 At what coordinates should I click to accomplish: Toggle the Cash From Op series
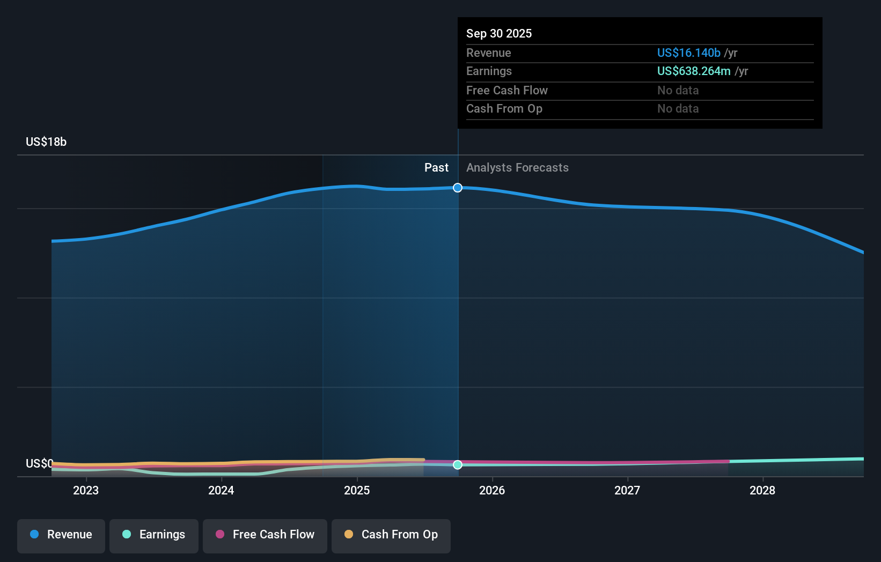[x=391, y=535]
